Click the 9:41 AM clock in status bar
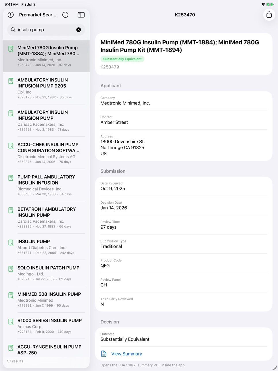The width and height of the screenshot is (278, 371). [x=11, y=4]
